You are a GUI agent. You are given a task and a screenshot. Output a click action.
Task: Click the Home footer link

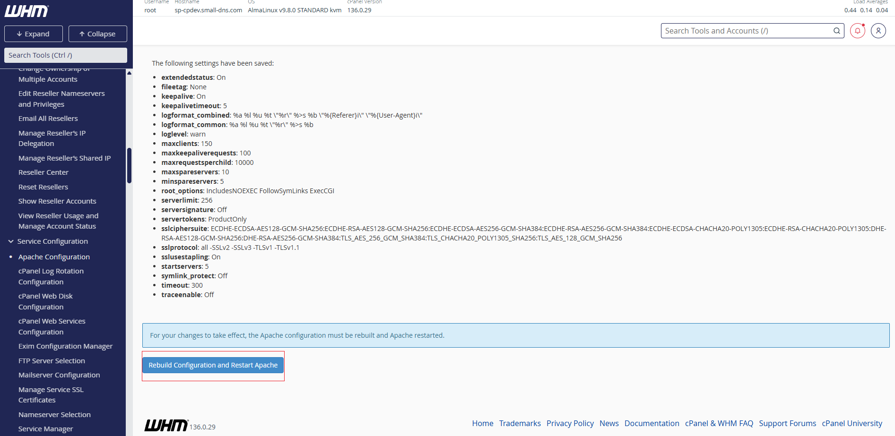(482, 423)
